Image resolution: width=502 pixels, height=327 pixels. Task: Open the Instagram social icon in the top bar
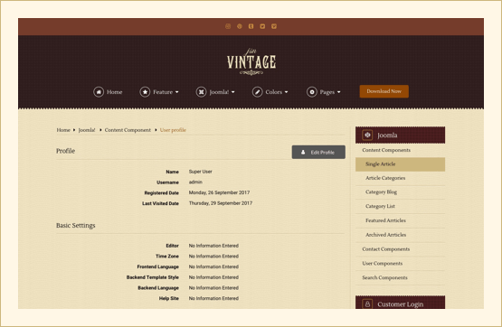(x=228, y=26)
